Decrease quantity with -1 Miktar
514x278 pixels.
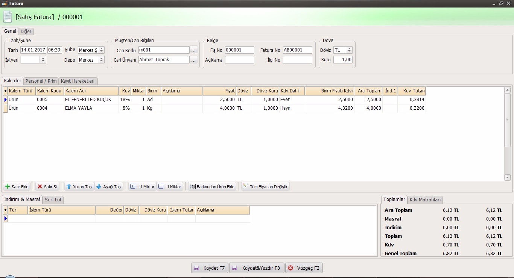pyautogui.click(x=161, y=187)
